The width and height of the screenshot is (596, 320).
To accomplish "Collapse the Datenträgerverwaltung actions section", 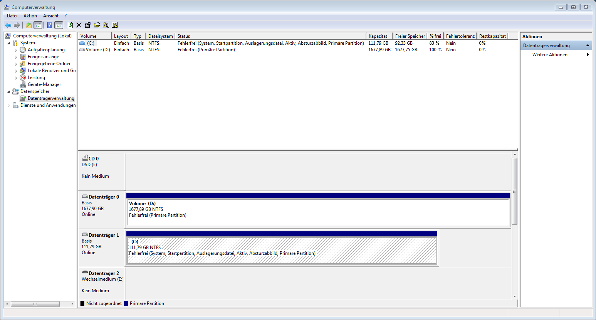I will [x=588, y=45].
